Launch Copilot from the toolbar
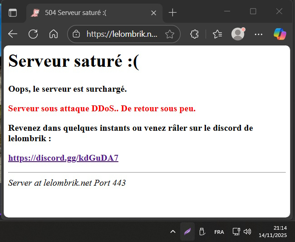This screenshot has width=295, height=242. pyautogui.click(x=280, y=34)
